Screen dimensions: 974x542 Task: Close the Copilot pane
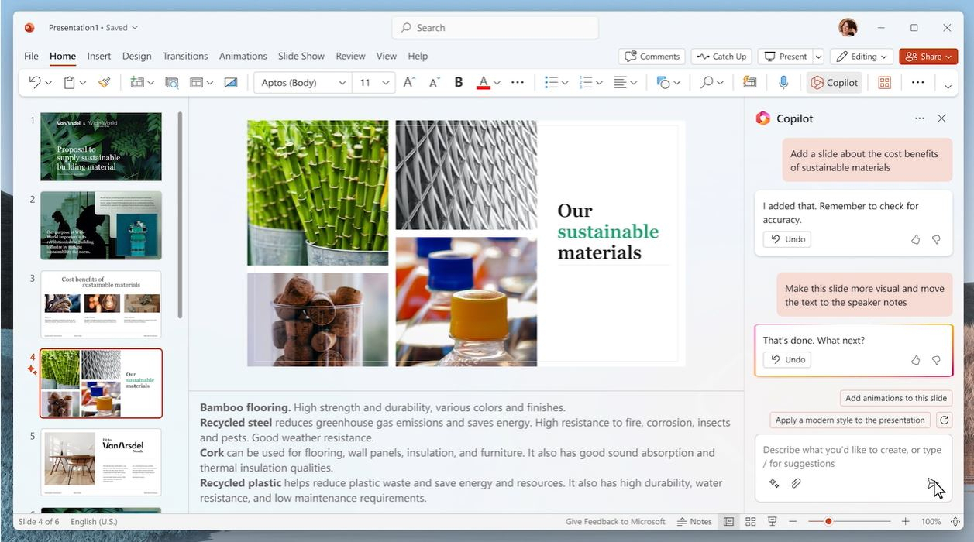point(941,118)
